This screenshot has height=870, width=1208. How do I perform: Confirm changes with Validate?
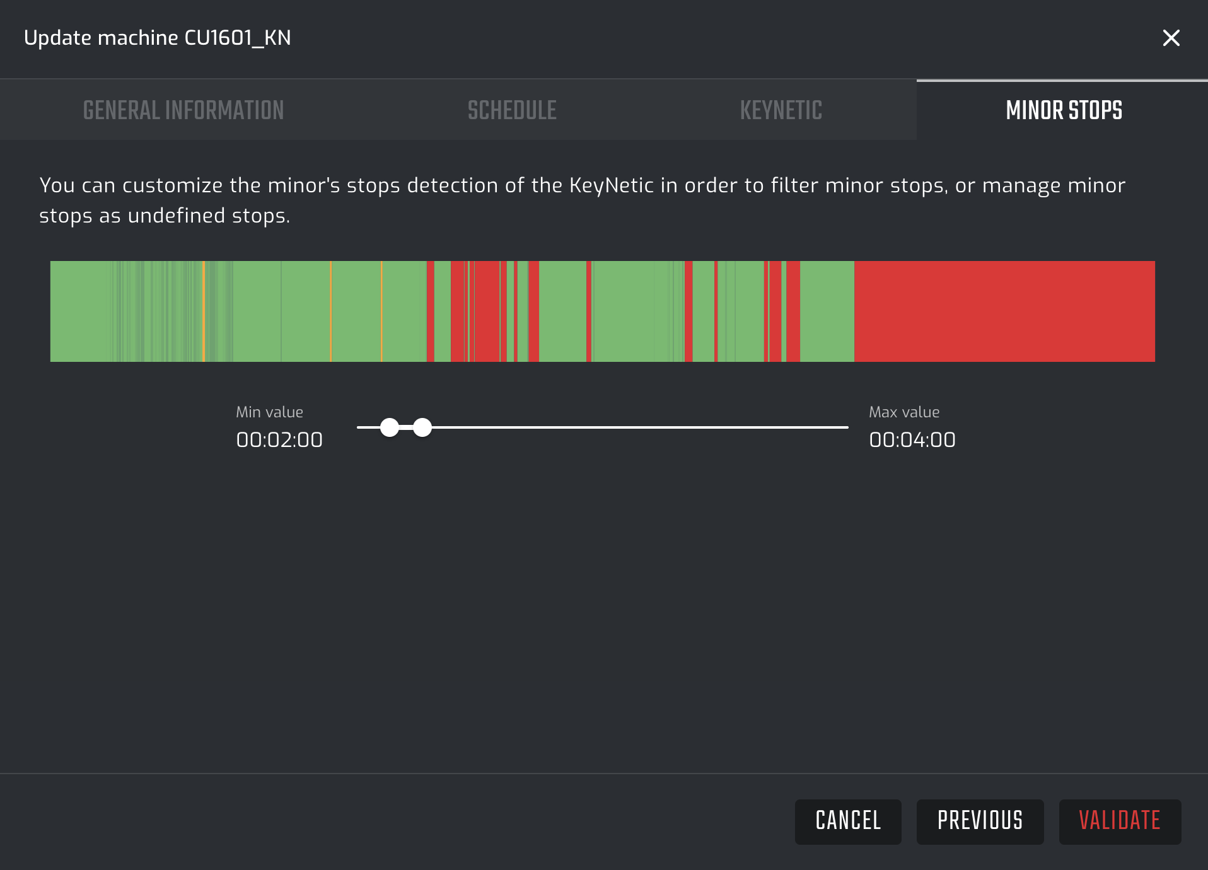pyautogui.click(x=1120, y=821)
